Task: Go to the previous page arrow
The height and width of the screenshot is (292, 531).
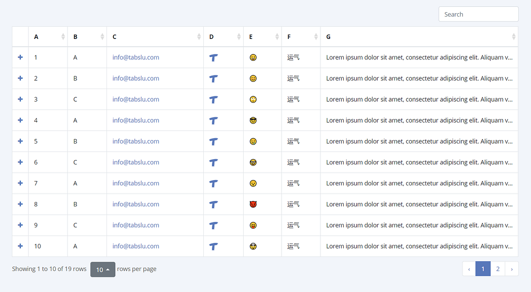Action: click(x=469, y=269)
